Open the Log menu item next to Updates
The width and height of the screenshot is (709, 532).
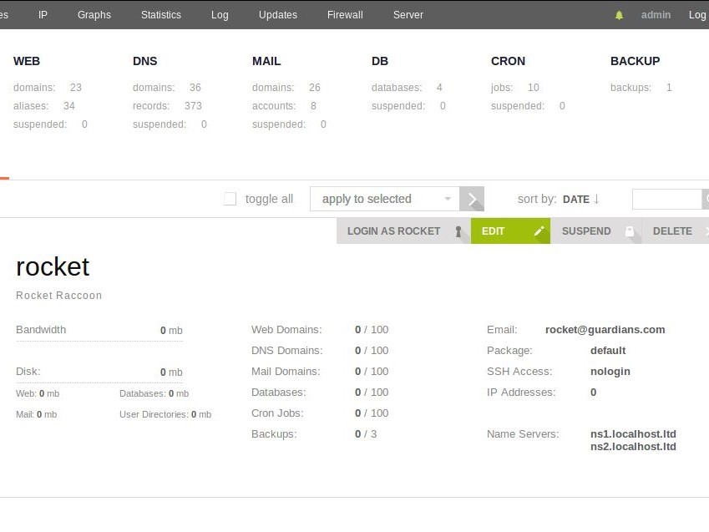pyautogui.click(x=220, y=15)
